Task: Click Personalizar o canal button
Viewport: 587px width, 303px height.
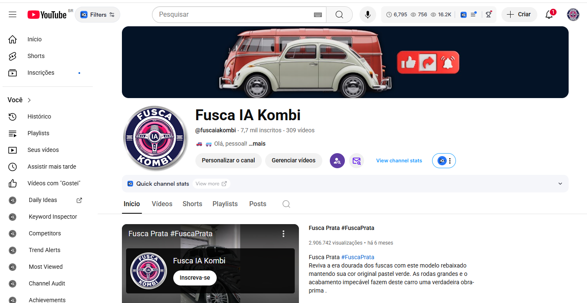Action: [x=228, y=160]
